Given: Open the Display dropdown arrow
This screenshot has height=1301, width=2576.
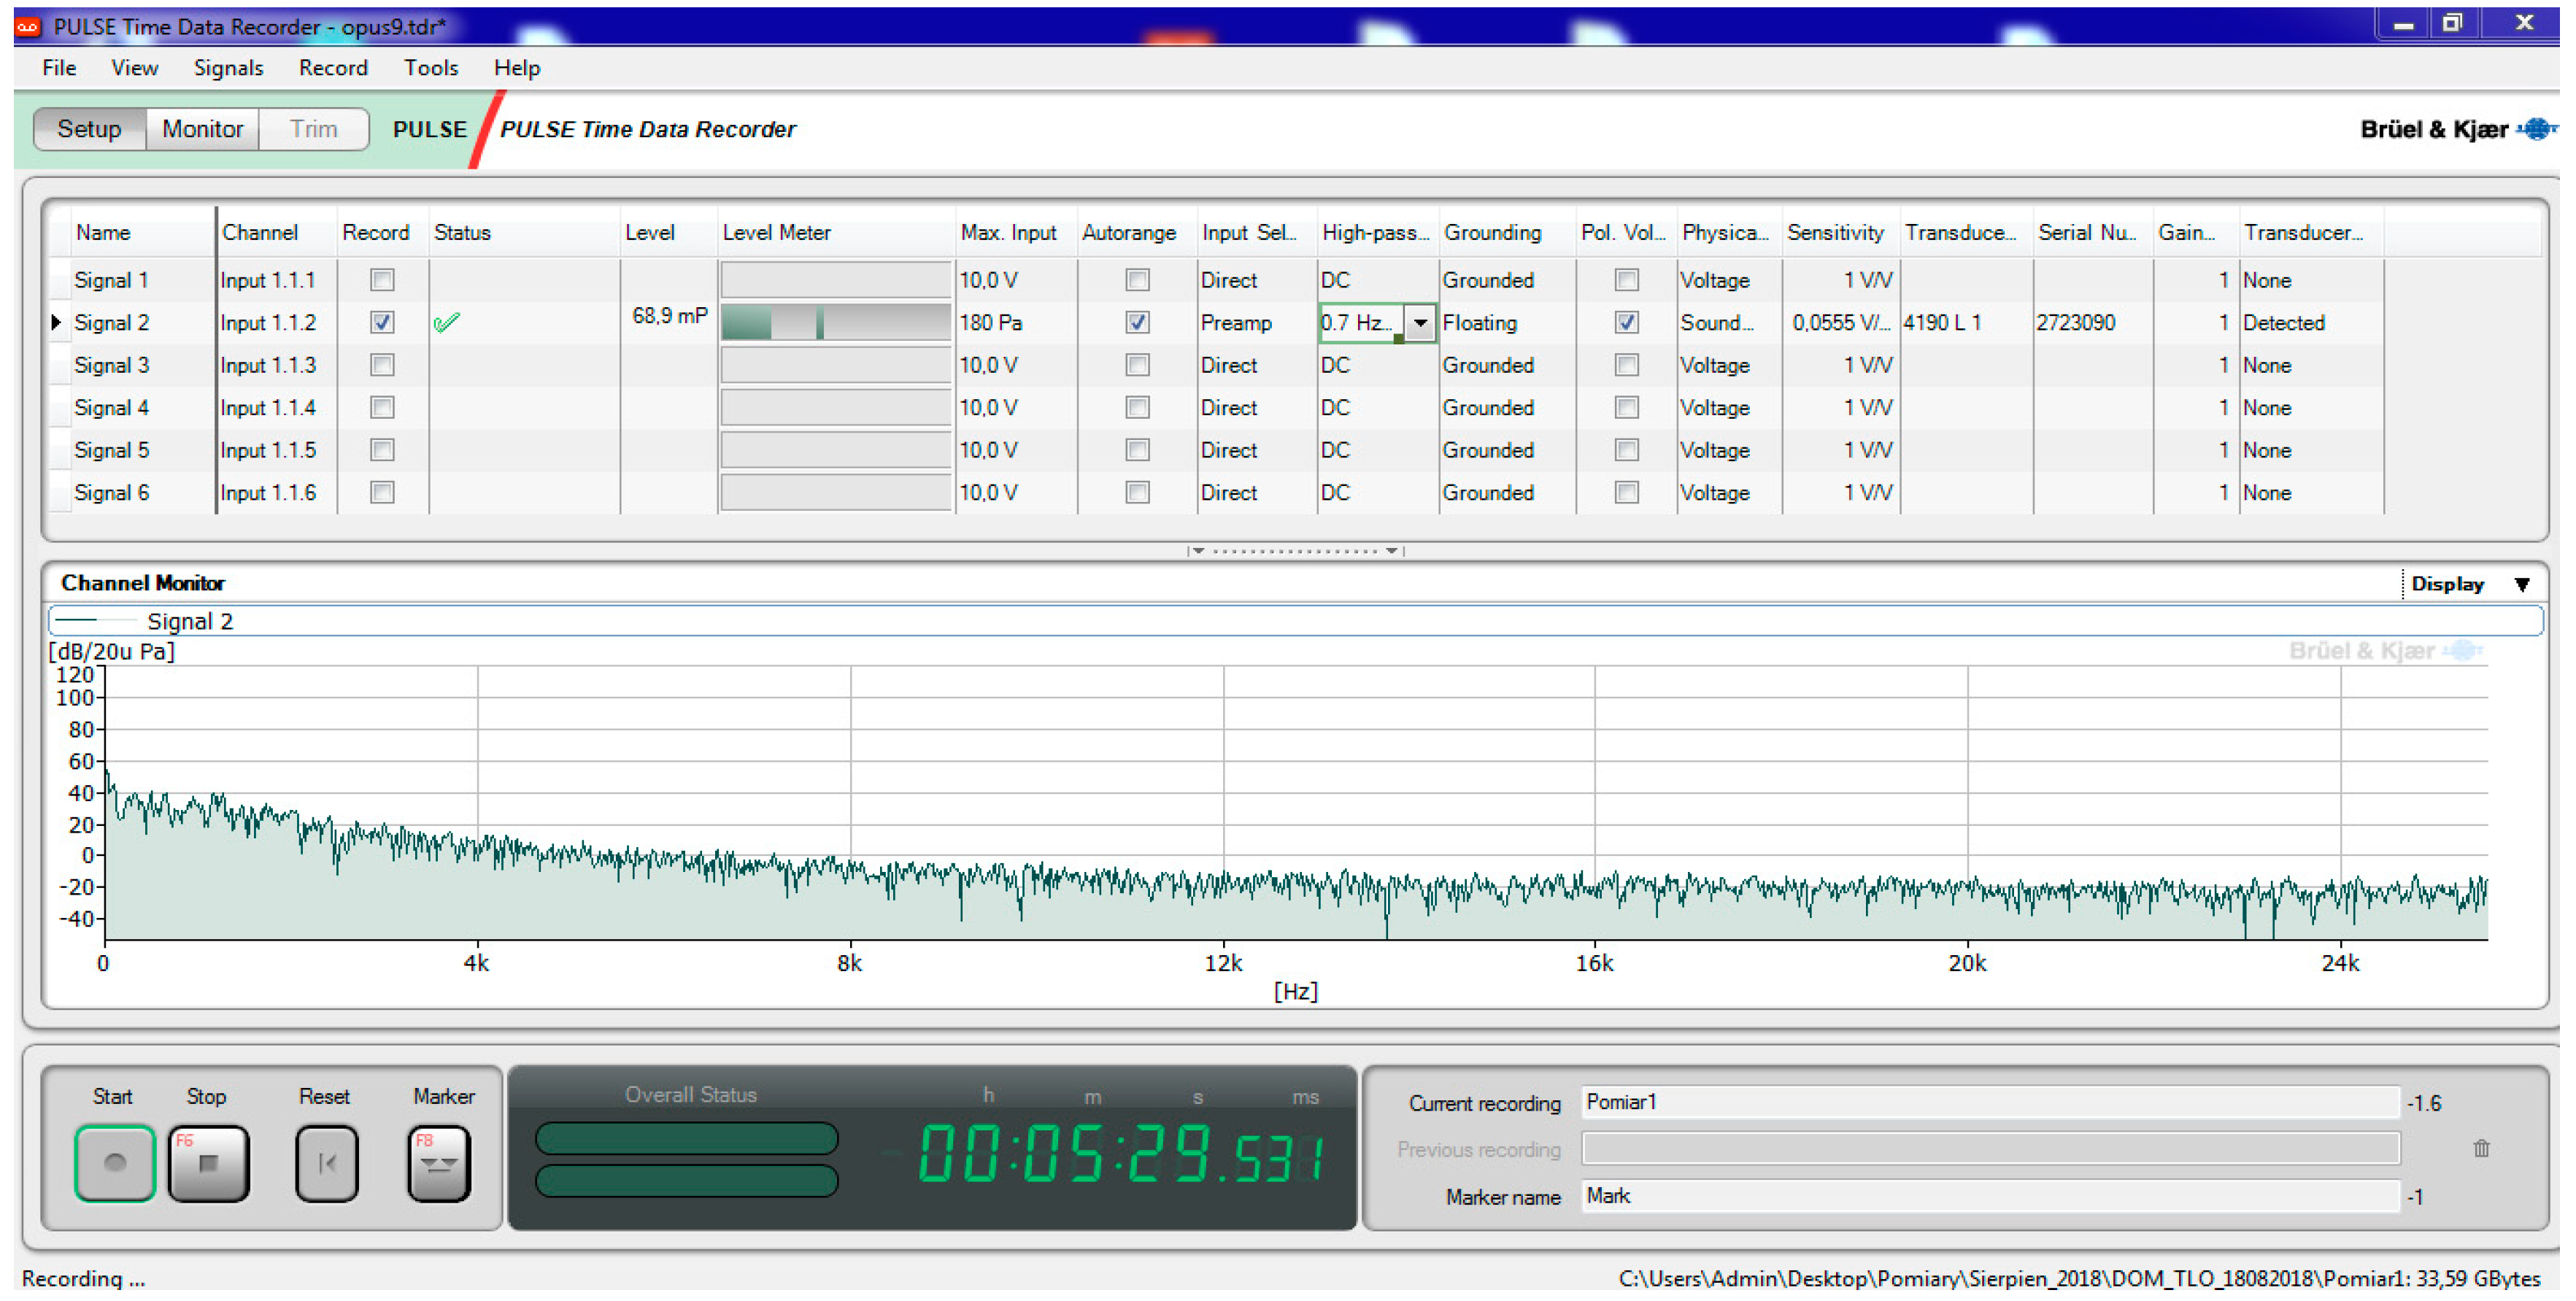Looking at the screenshot, I should (2522, 585).
